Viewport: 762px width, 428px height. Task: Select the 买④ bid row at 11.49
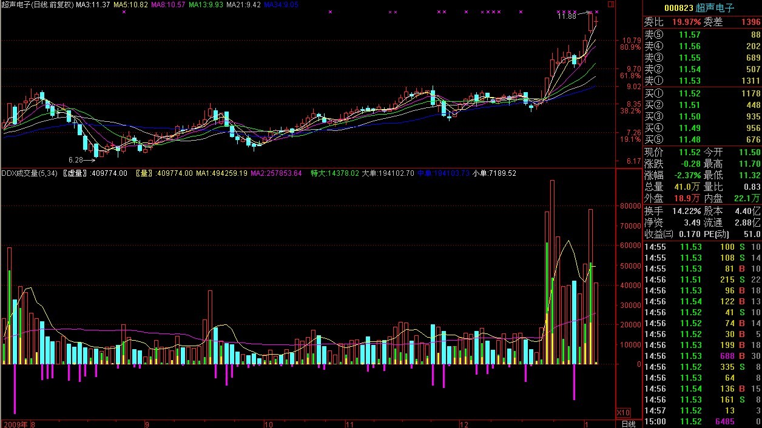click(x=702, y=129)
